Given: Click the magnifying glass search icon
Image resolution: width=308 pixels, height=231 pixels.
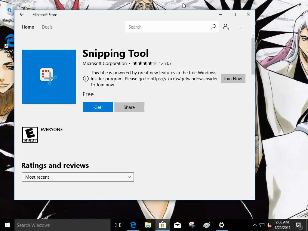Looking at the screenshot, I should (x=214, y=27).
